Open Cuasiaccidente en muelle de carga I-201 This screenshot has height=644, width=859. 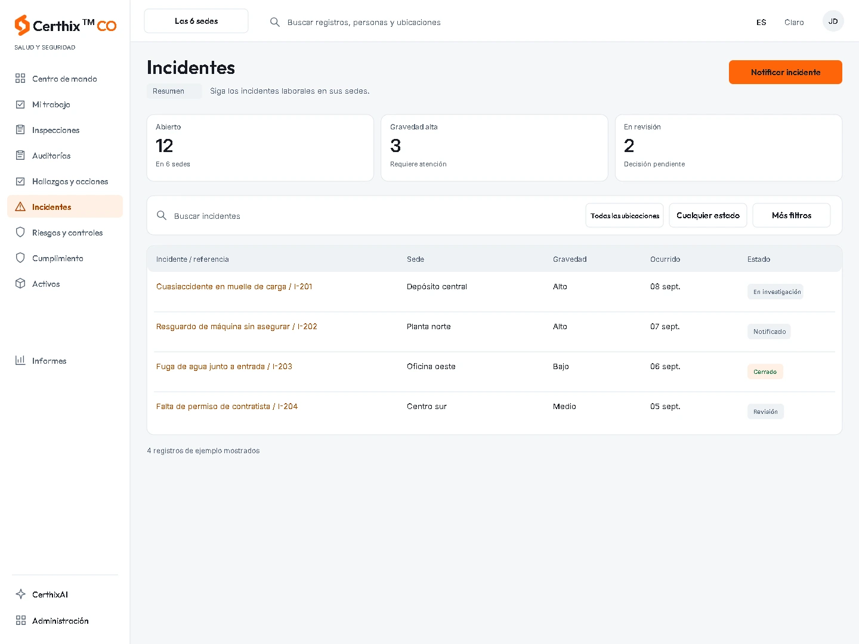[x=234, y=287]
